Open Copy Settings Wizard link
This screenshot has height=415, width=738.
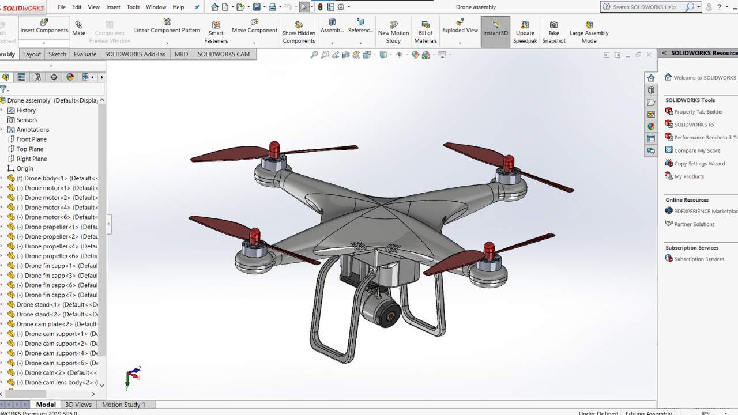coord(699,164)
